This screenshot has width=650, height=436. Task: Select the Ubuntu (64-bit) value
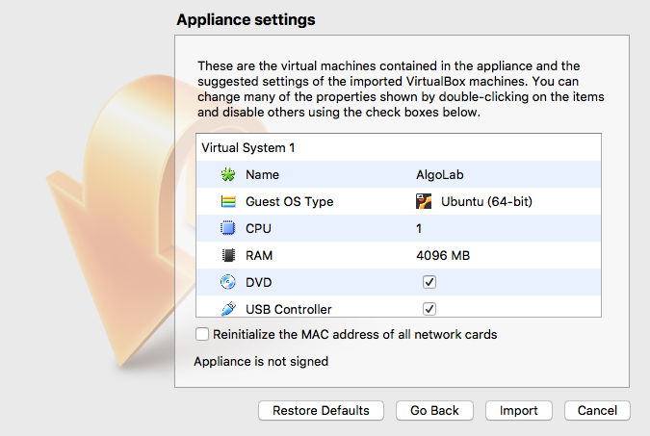coord(486,201)
